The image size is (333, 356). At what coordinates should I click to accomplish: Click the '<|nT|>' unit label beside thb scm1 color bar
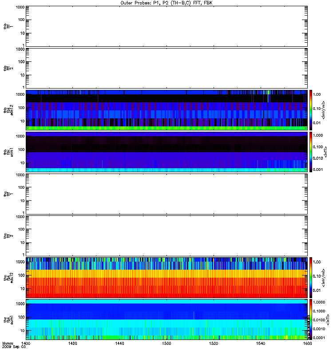326,152
